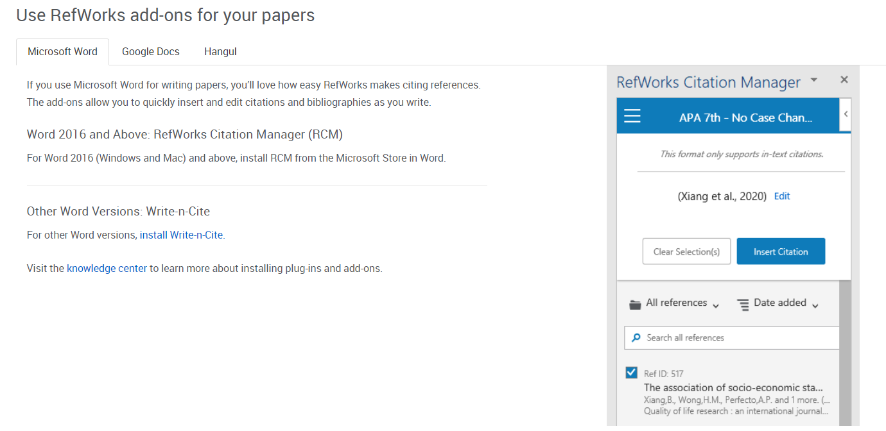Click Quality of life research journal text
The width and height of the screenshot is (886, 431).
tap(736, 411)
